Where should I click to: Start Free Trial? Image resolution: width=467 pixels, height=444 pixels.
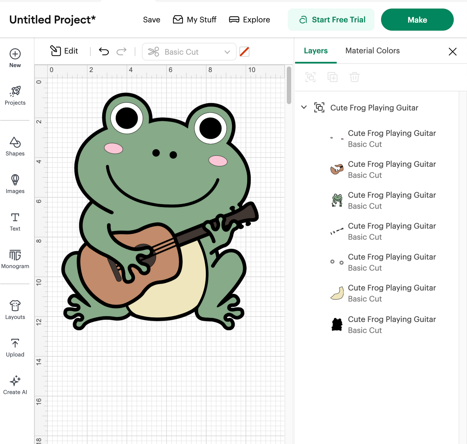click(331, 19)
